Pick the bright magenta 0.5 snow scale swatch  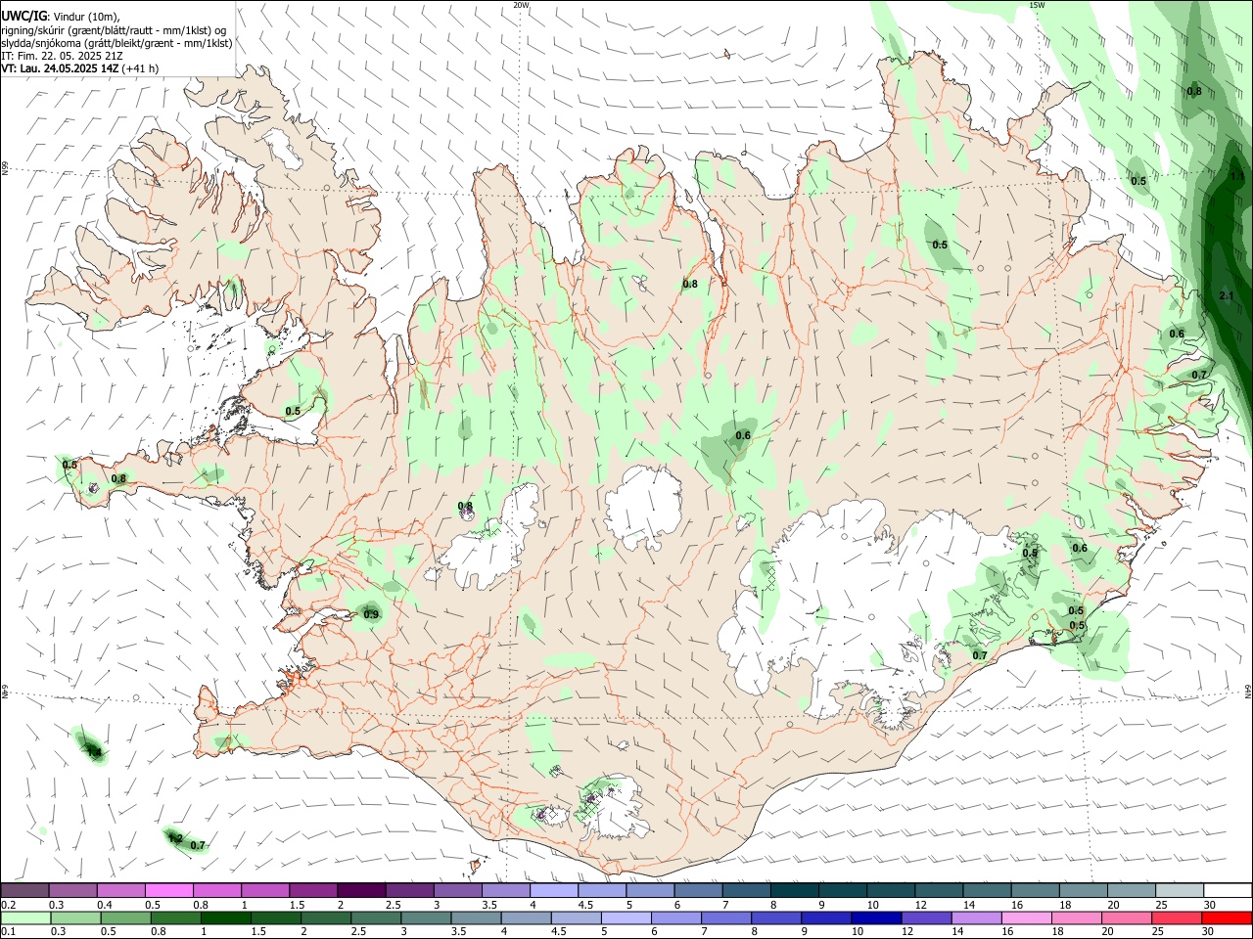click(168, 890)
